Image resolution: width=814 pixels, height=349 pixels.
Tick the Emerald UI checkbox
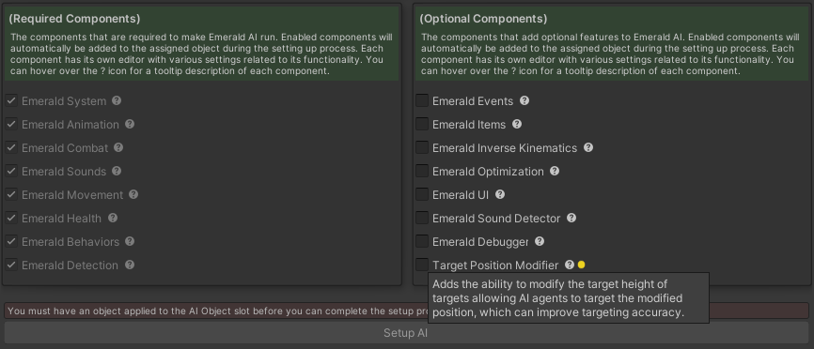tap(422, 194)
